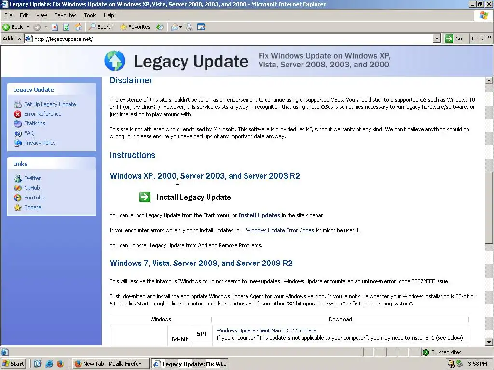Click the Links toolbar label
The image size is (494, 370).
[x=477, y=39]
